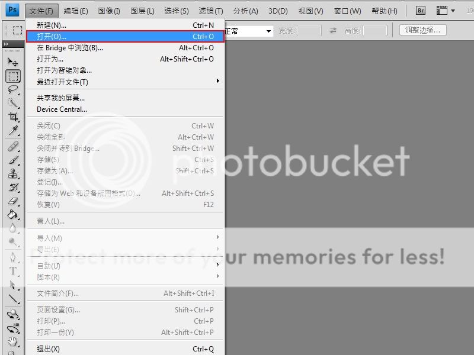Click the Photoshop Ps logo
Image resolution: width=474 pixels, height=355 pixels.
(12, 10)
